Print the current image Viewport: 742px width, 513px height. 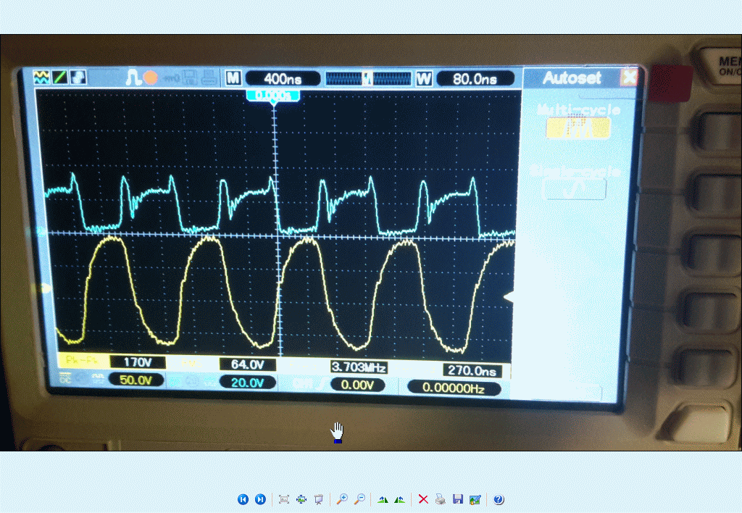click(440, 499)
